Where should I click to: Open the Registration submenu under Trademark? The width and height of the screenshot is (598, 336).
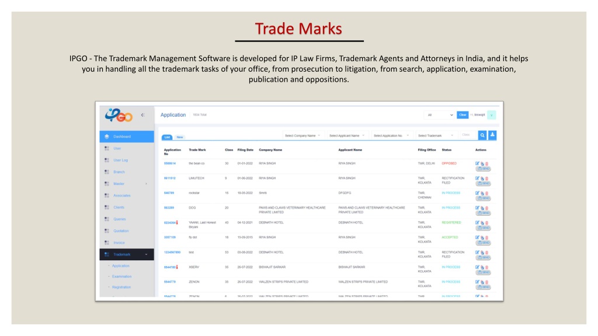click(x=121, y=287)
